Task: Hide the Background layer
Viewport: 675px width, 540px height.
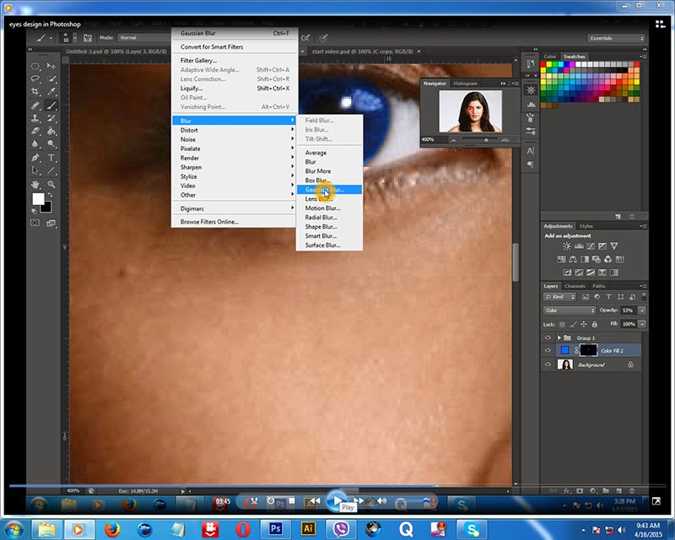Action: (x=548, y=364)
